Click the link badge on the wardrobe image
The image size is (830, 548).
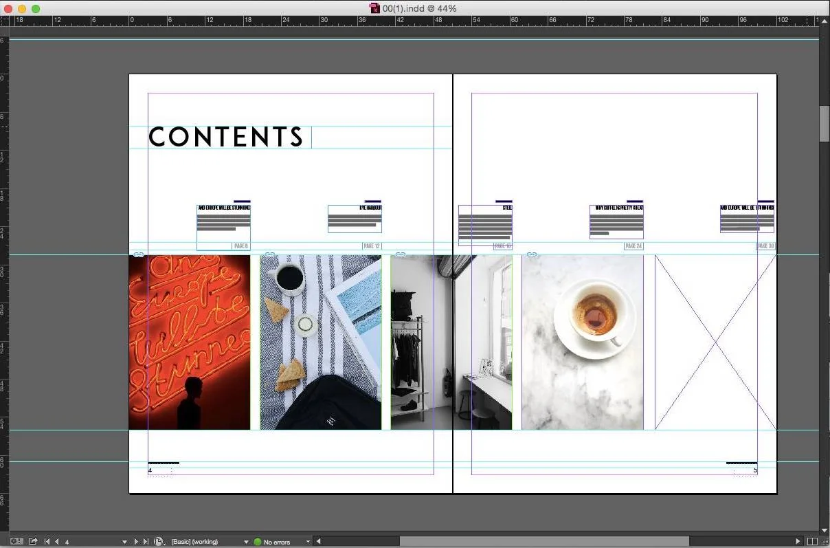coord(401,254)
